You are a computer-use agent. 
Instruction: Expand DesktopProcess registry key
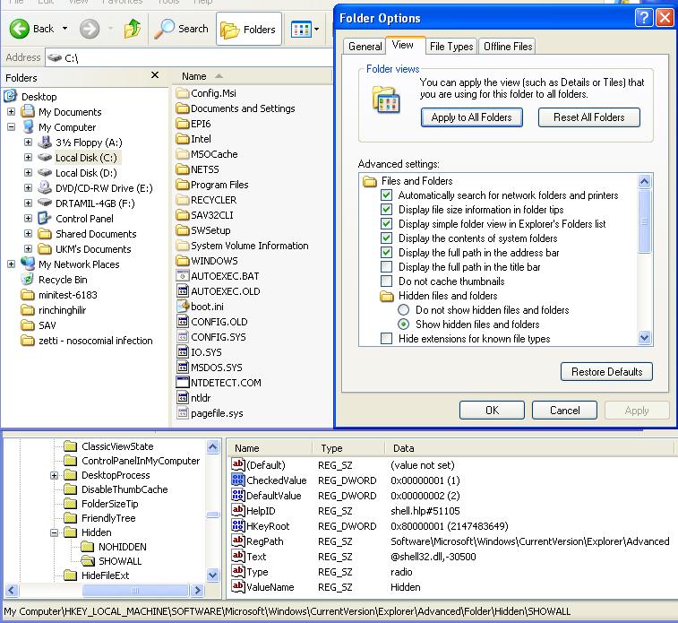click(54, 475)
